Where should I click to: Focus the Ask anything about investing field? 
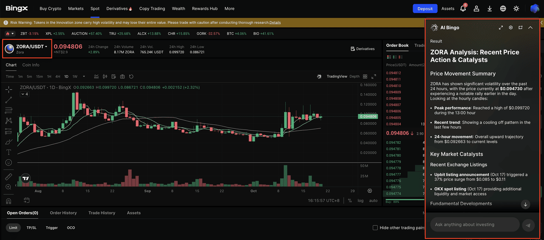coord(475,225)
